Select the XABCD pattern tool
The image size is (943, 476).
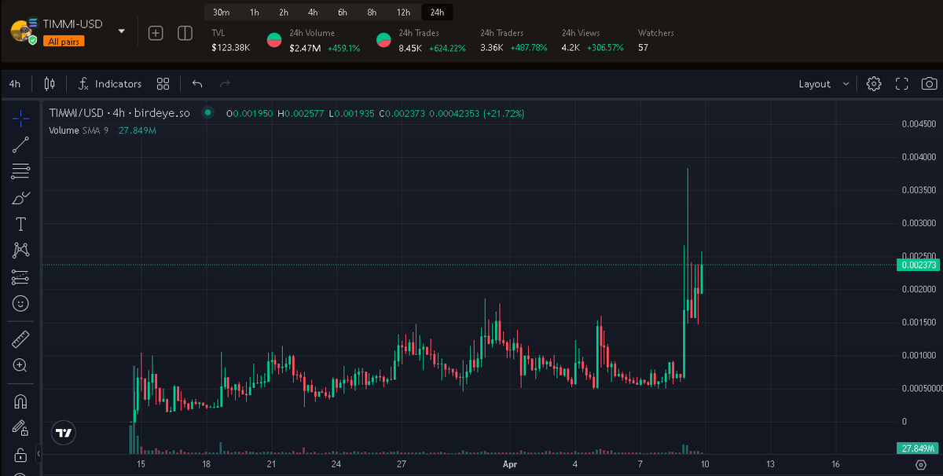pyautogui.click(x=20, y=250)
